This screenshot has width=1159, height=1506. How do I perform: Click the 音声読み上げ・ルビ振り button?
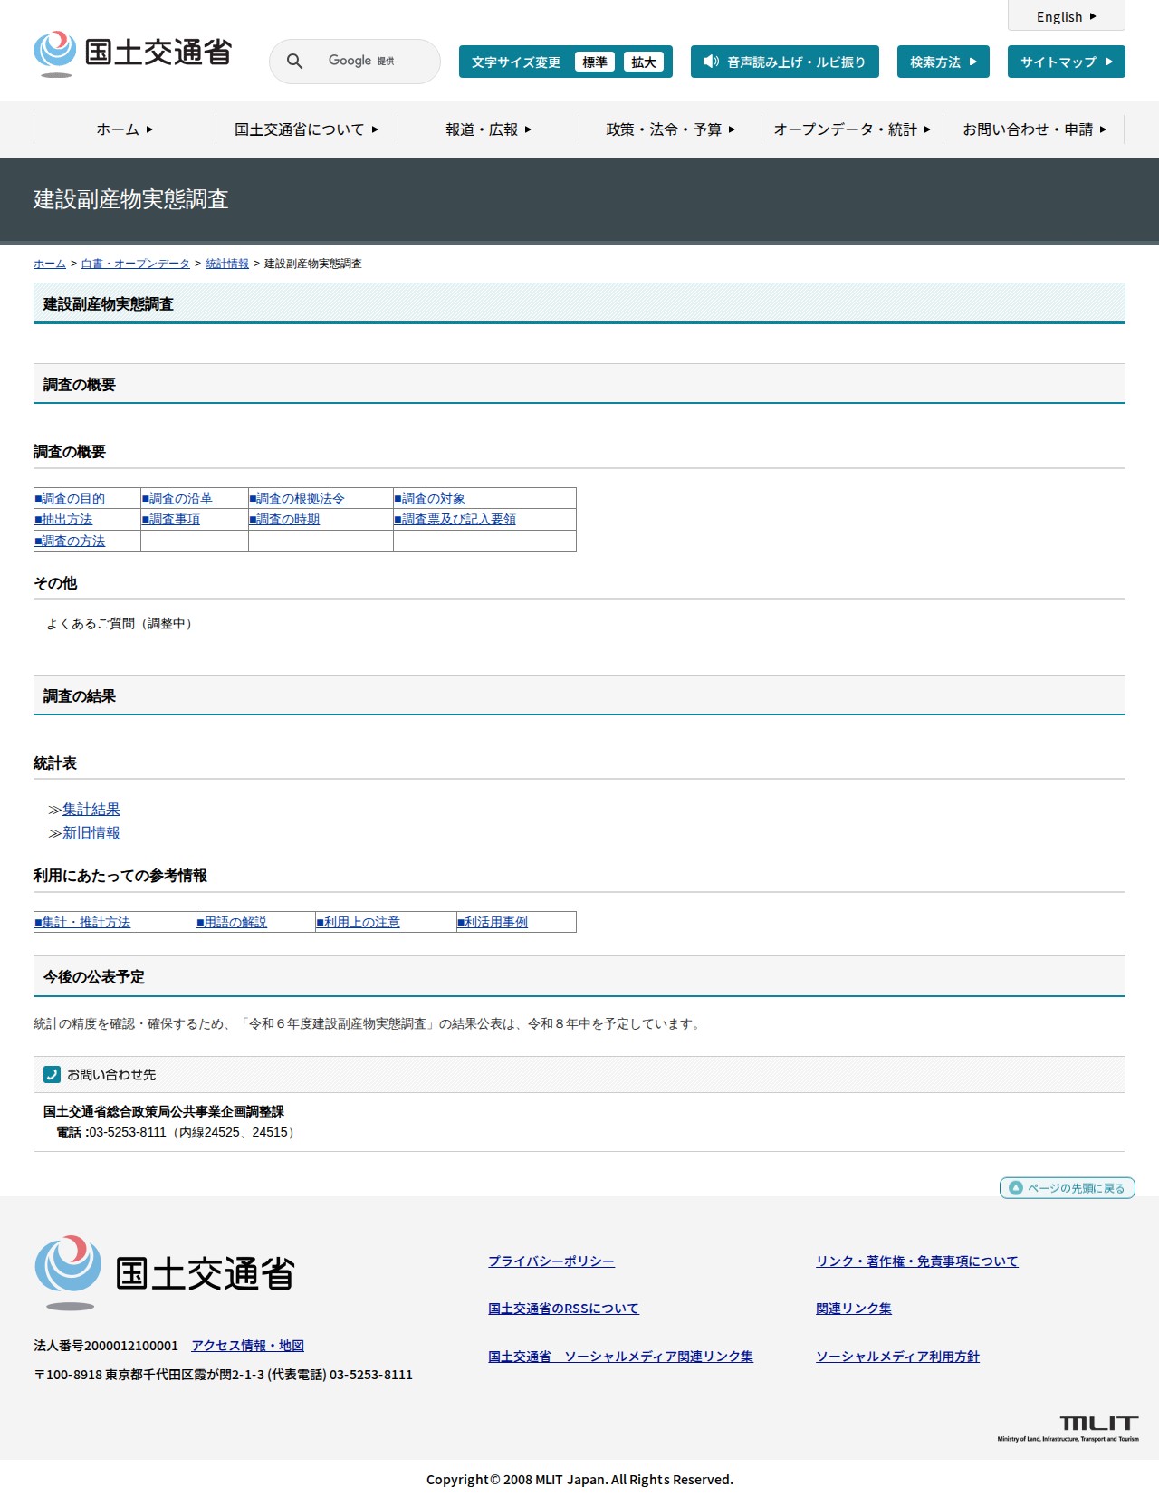click(x=785, y=62)
